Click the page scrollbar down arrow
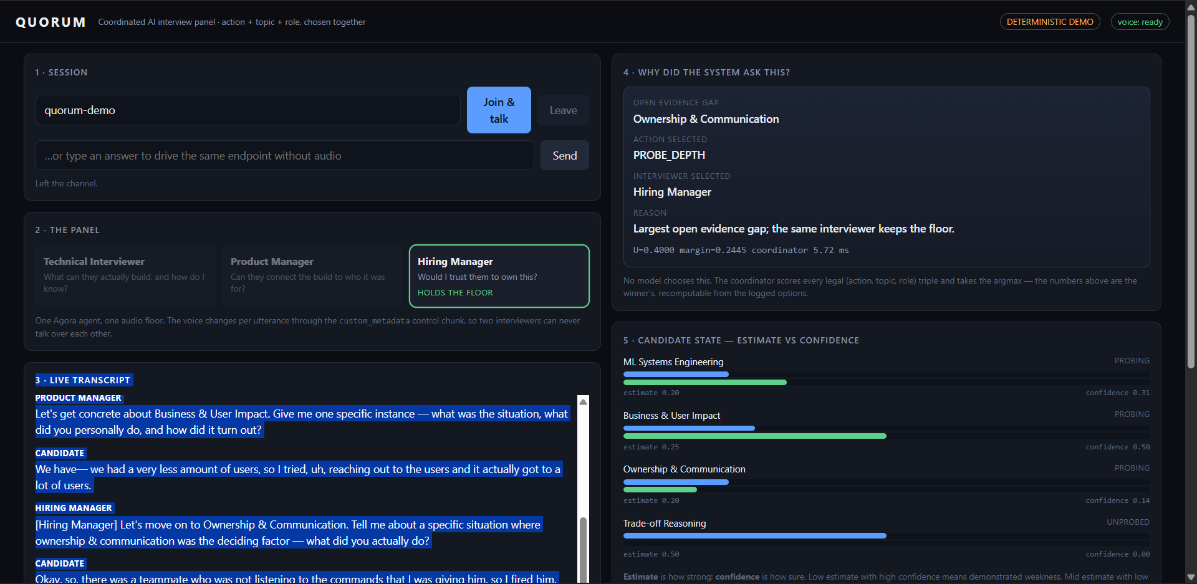The image size is (1197, 584). (1191, 577)
